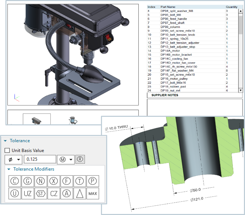Select the MAX tolerance modifier
This screenshot has height=215, width=245.
click(x=93, y=193)
